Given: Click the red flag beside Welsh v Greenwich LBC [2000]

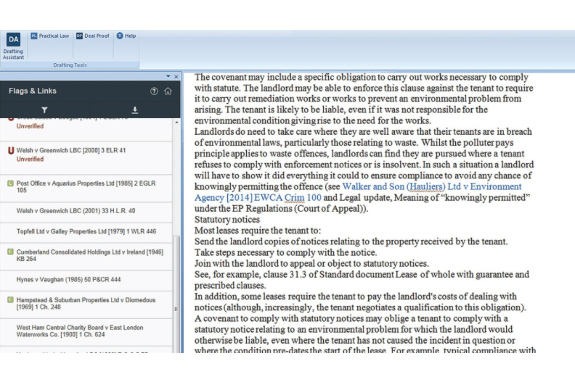Looking at the screenshot, I should [x=11, y=151].
